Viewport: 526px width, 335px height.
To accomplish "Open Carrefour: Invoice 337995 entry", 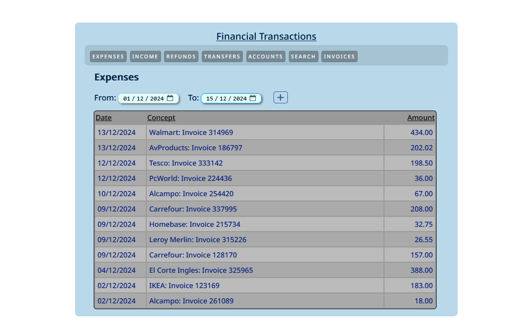I will coord(193,209).
